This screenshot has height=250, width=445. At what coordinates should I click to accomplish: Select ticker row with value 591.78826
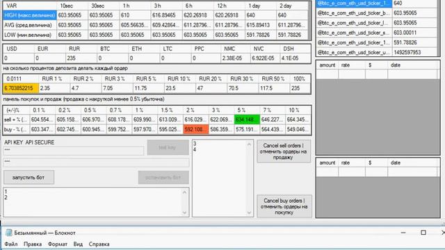pyautogui.click(x=376, y=42)
